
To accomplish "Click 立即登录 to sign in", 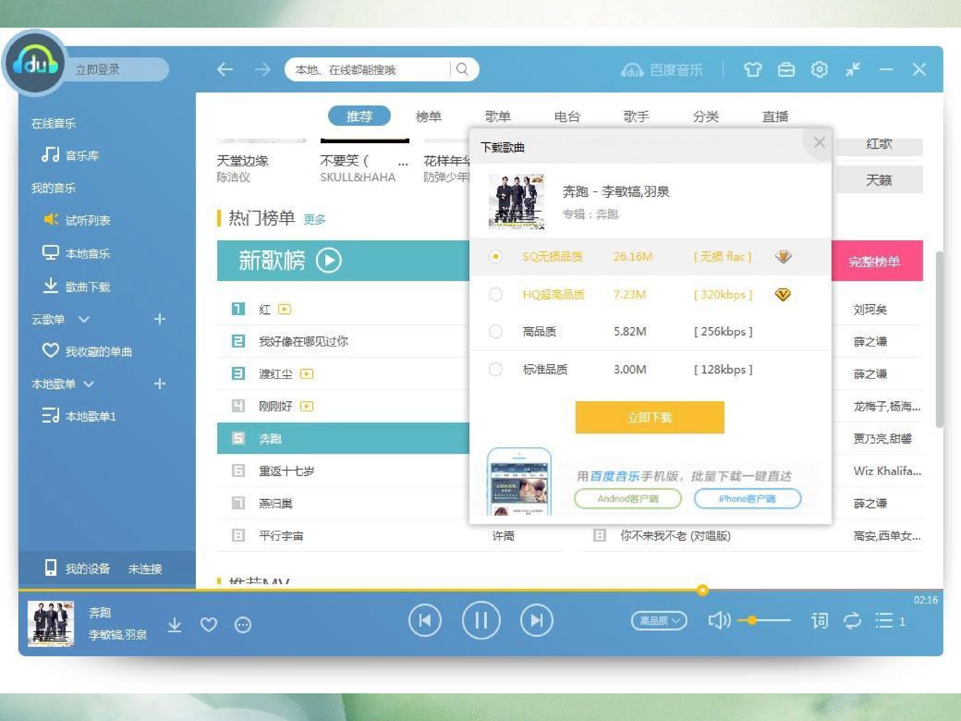I will coord(97,69).
